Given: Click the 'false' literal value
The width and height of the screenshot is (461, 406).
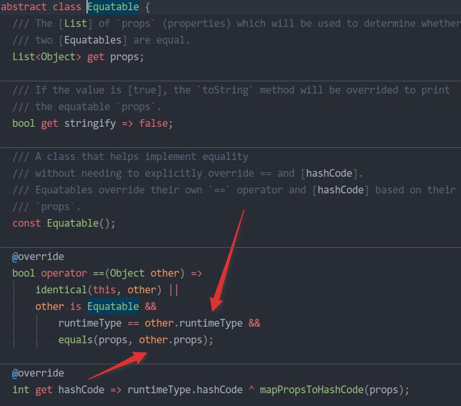Looking at the screenshot, I should [153, 123].
